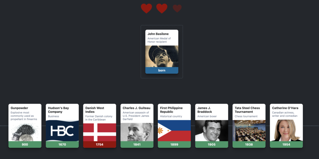This screenshot has height=159, width=319.
Task: Click the First Philippine Republic flag
Action: (x=174, y=131)
